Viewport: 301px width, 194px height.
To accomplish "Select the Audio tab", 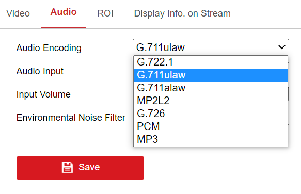I will tap(64, 12).
